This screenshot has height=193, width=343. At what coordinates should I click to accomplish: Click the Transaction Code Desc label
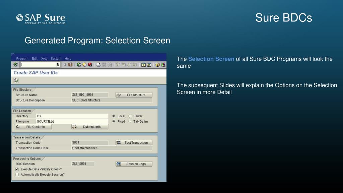pyautogui.click(x=32, y=148)
